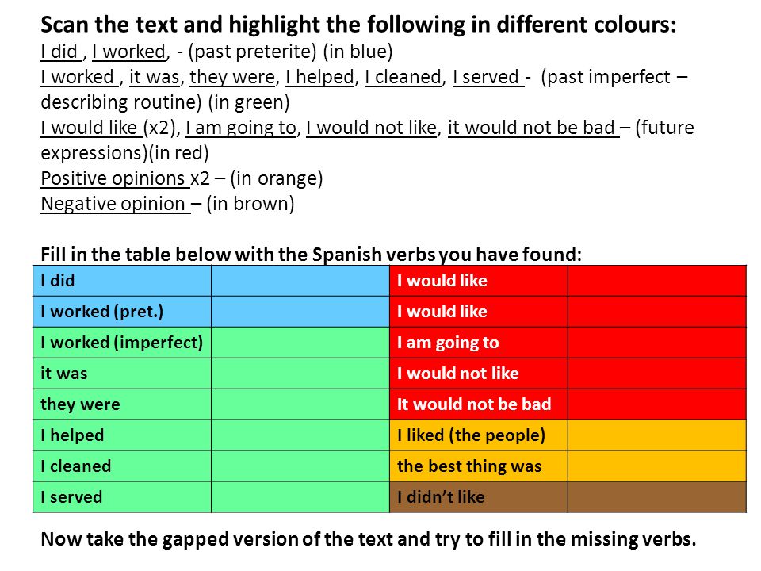
Task: Select the blank green cell for 'I served'
Action: [300, 496]
